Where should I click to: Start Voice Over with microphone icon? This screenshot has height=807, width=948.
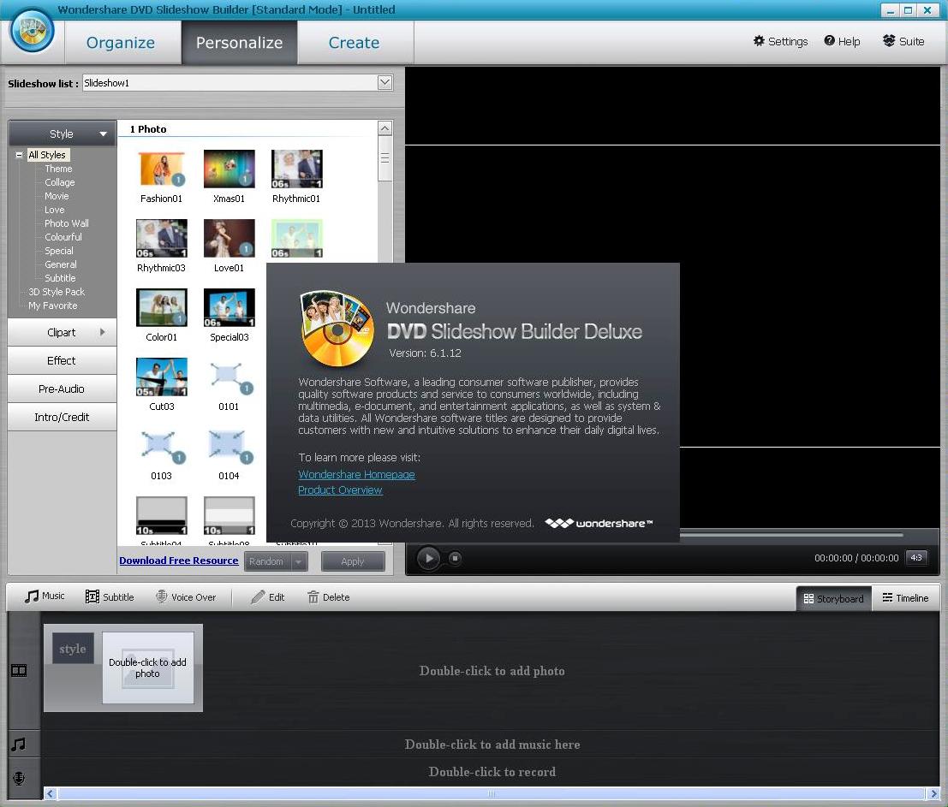tap(185, 597)
